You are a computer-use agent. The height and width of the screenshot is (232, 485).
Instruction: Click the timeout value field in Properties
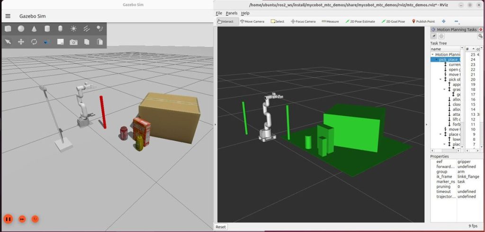(x=466, y=192)
